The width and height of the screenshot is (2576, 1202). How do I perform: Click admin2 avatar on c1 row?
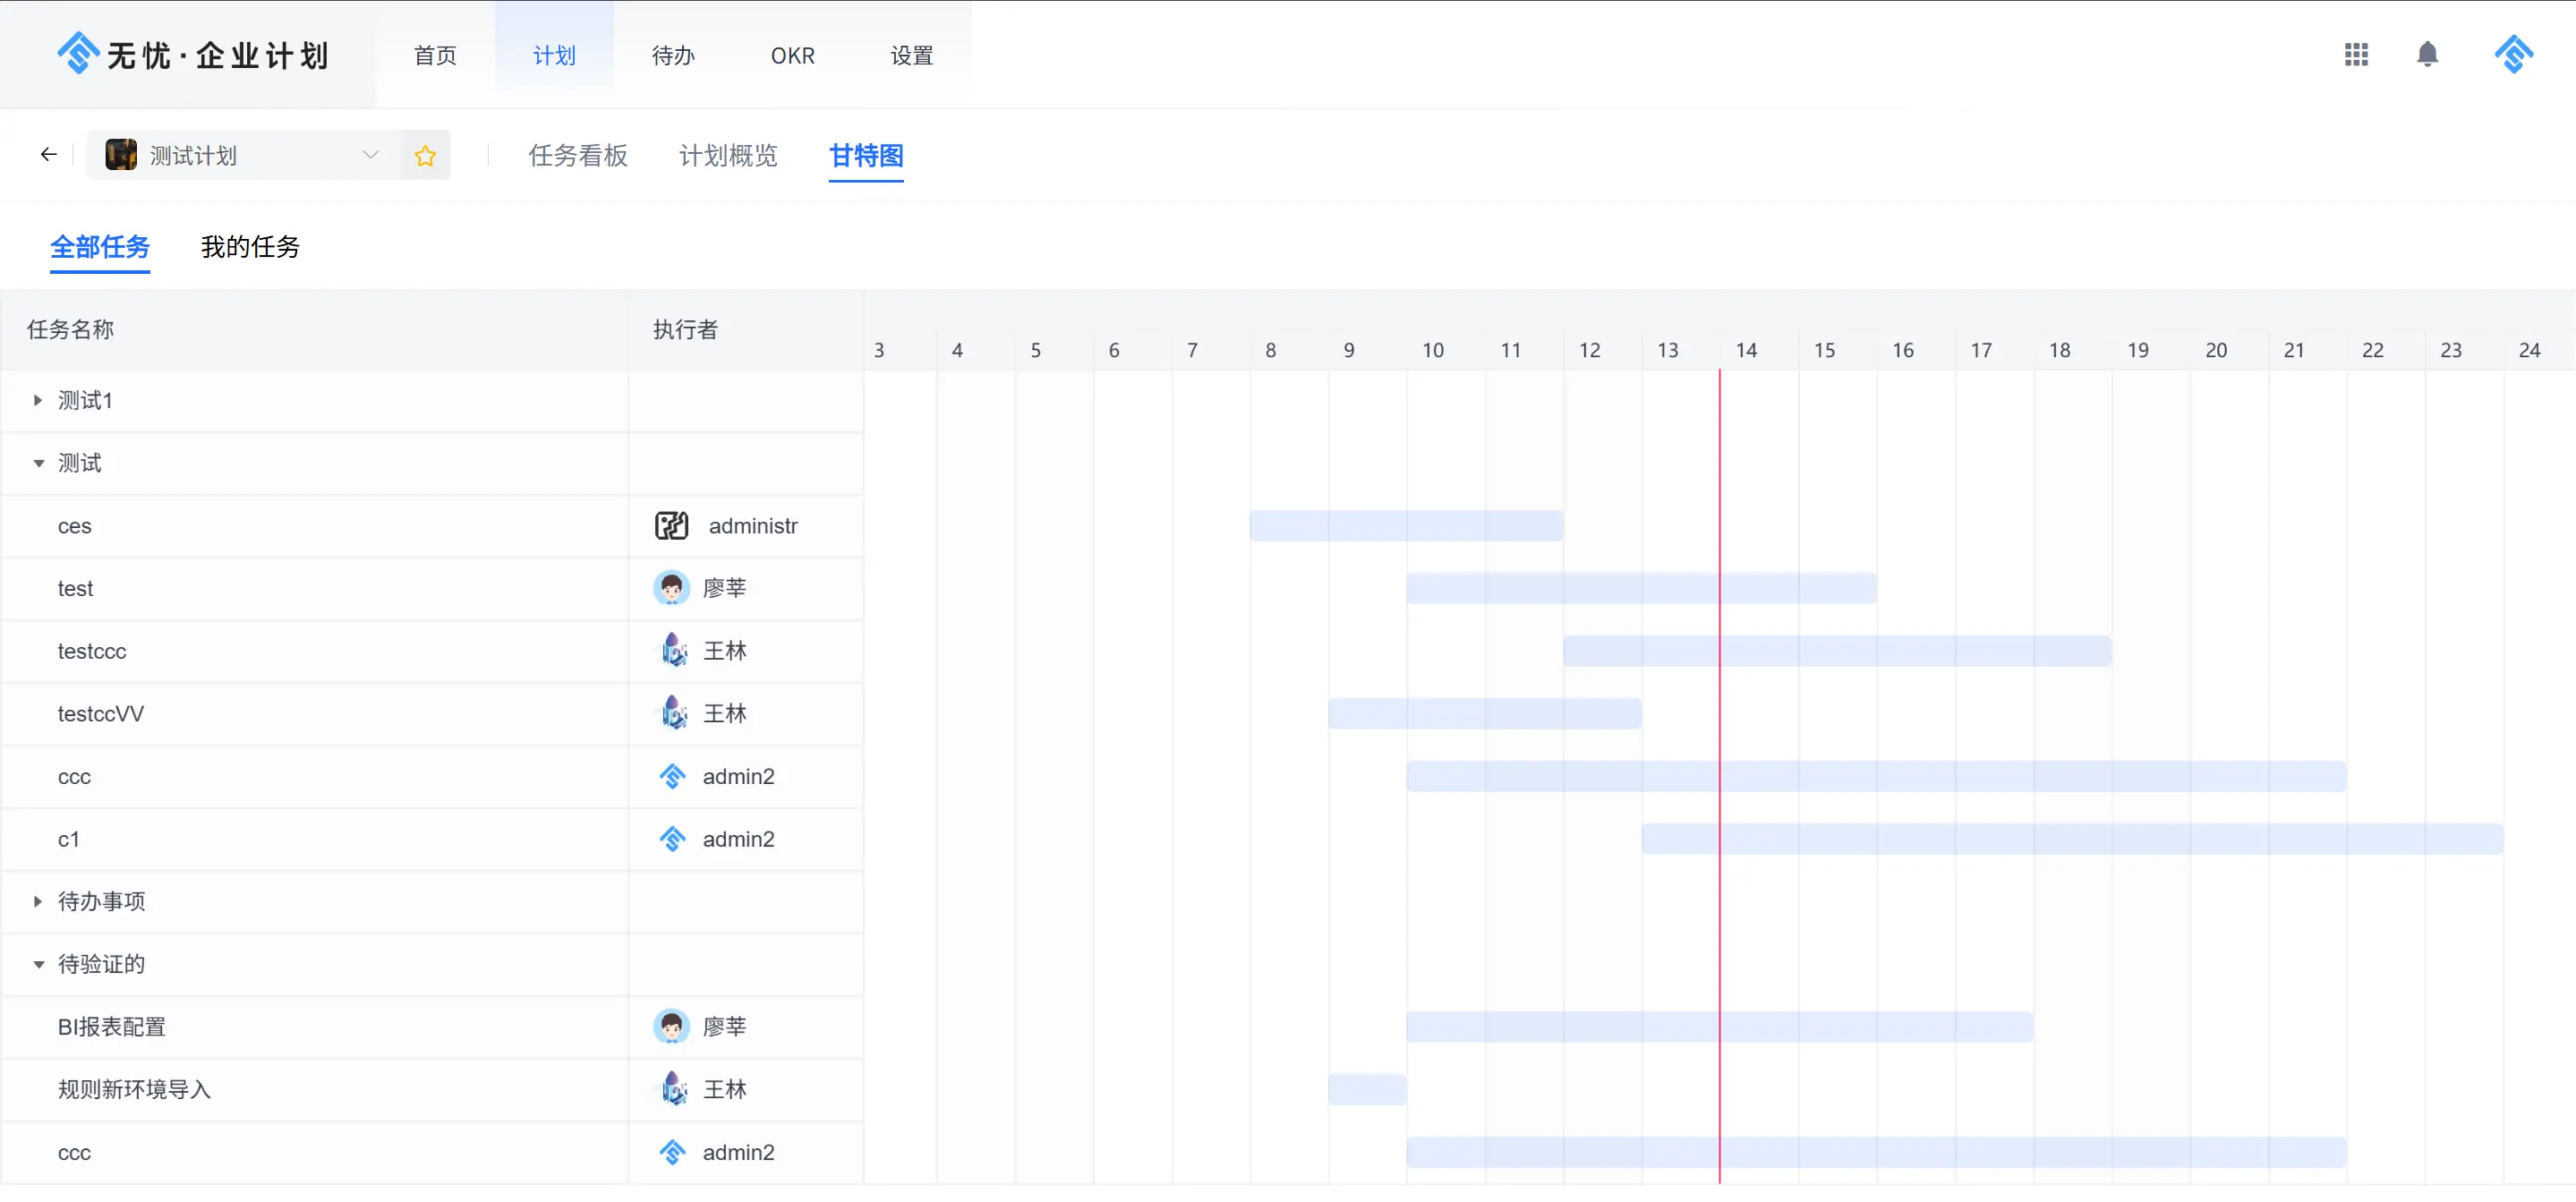tap(673, 839)
